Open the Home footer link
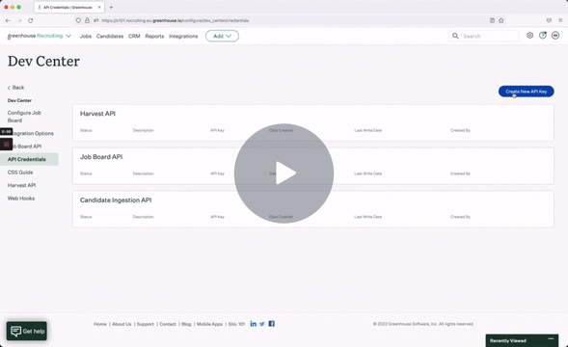 click(100, 324)
